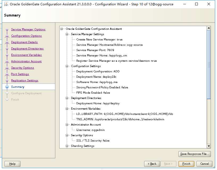Click the Summary step bullet icon
The height and width of the screenshot is (170, 217).
pos(7,87)
